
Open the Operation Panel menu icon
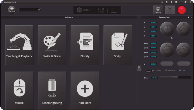188,17
